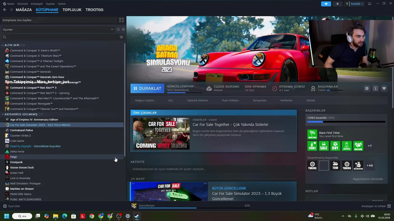
Task: Pause the update with DURAKLAT button
Action: coord(147,88)
